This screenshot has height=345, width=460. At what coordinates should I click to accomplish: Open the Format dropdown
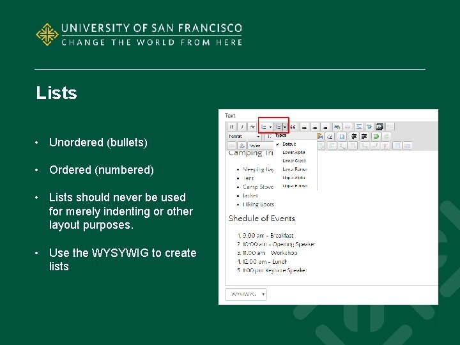[x=244, y=137]
